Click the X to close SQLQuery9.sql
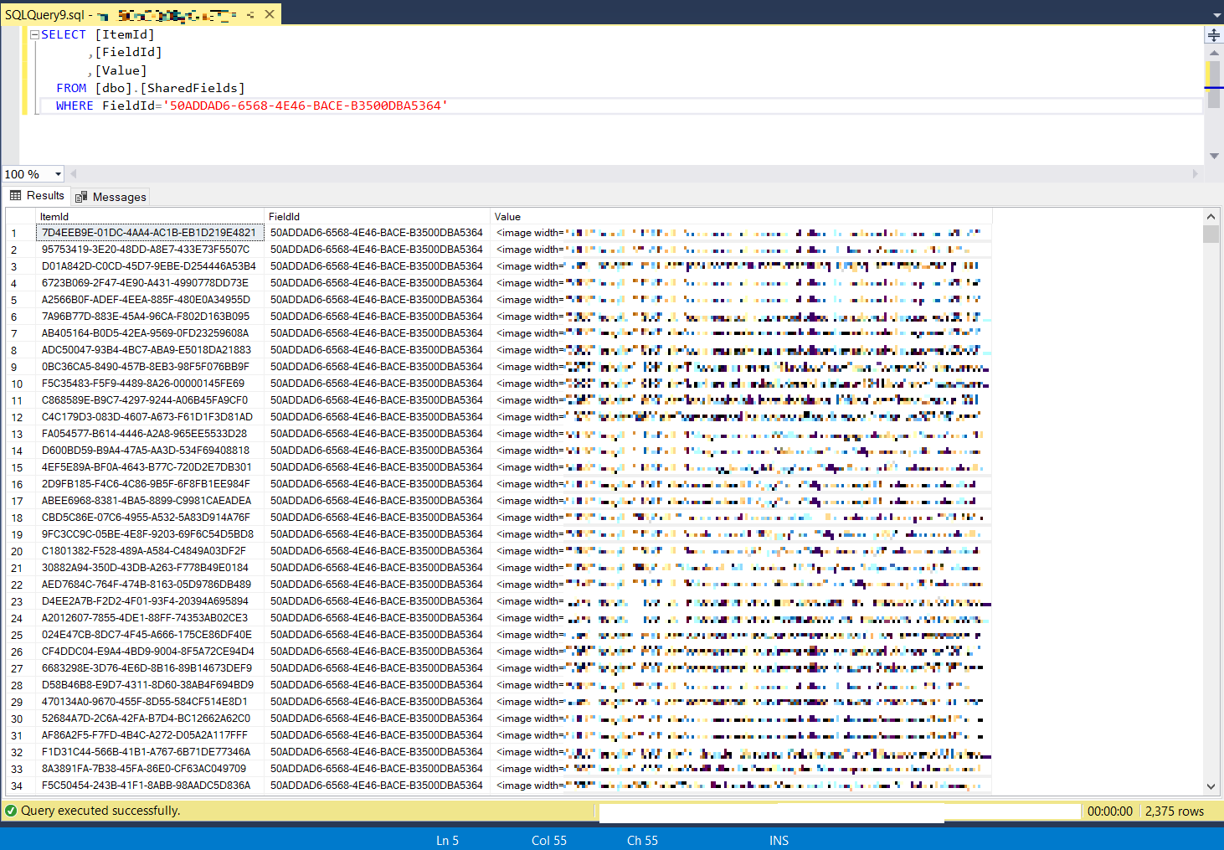 (x=268, y=13)
